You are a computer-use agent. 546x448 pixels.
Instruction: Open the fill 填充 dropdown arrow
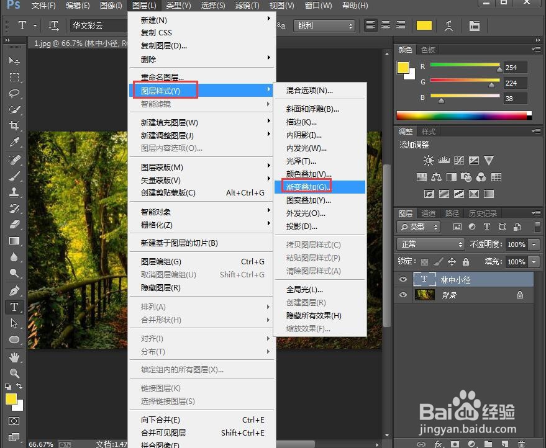click(x=534, y=262)
